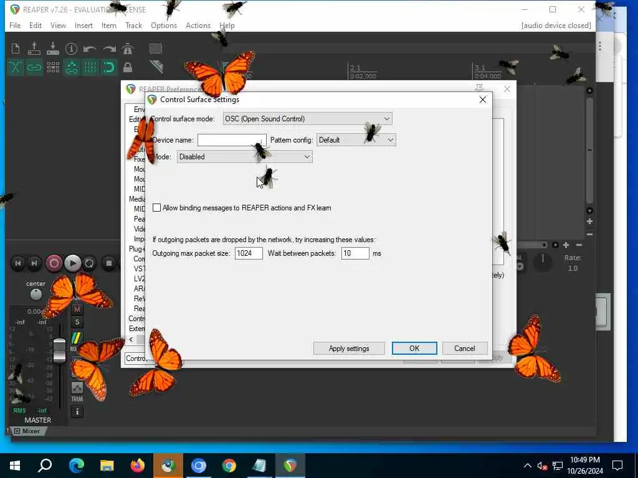Toggle grid lines icon

tap(90, 67)
